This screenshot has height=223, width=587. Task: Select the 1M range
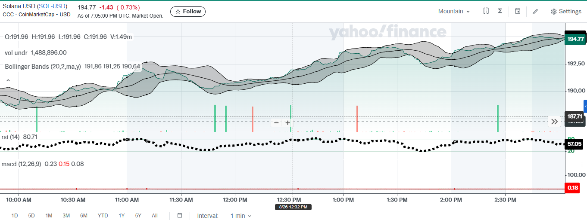pyautogui.click(x=49, y=216)
